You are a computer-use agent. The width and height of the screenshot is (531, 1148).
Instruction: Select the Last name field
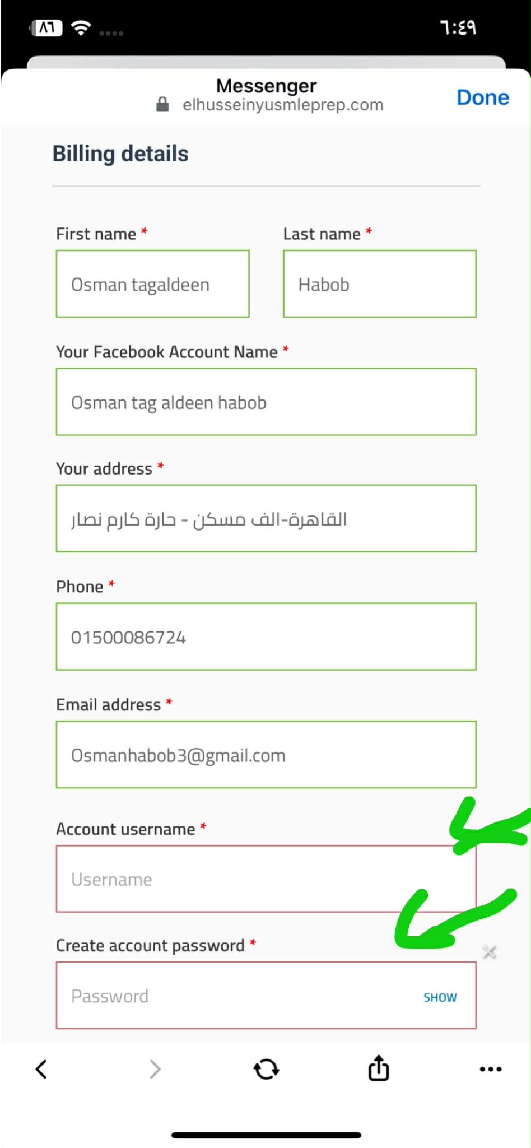[379, 284]
